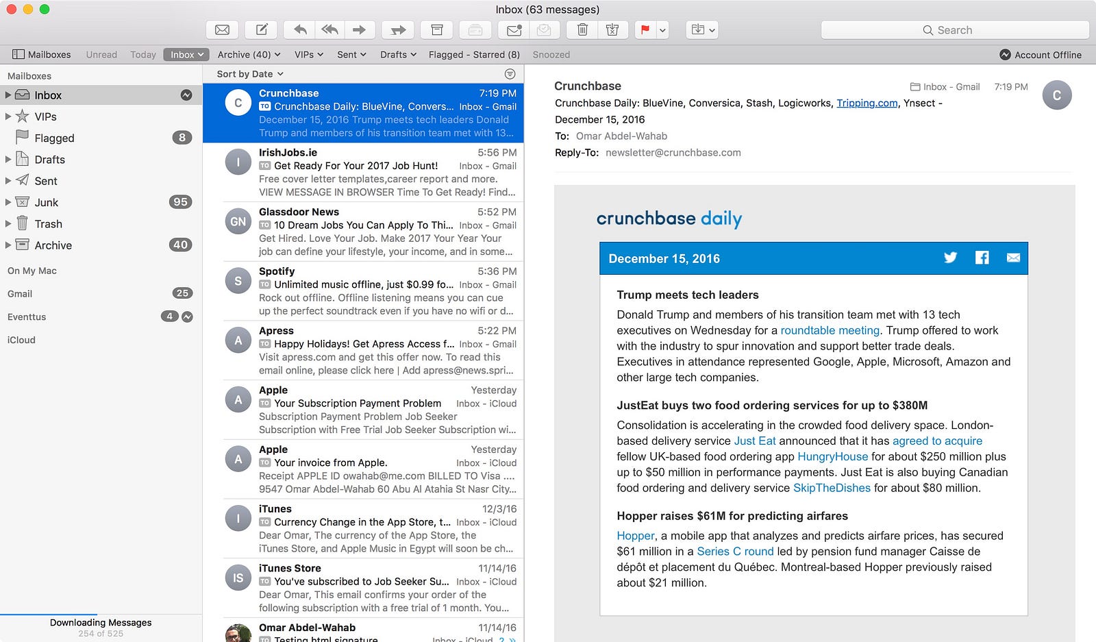This screenshot has height=642, width=1096.
Task: Click the Search field in the toolbar
Action: point(955,29)
